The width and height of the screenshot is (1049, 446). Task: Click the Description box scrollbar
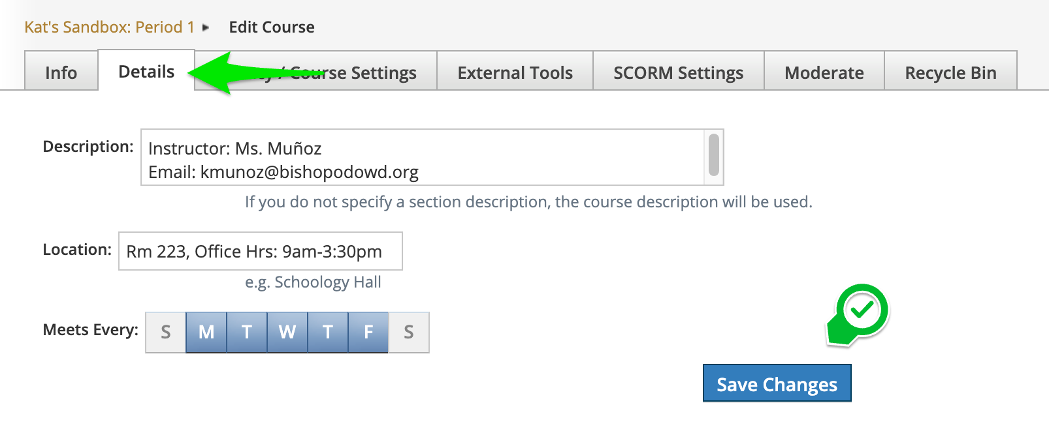(714, 155)
